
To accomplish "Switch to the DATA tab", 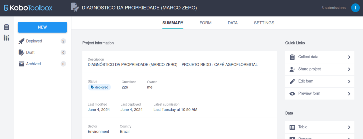I will coord(233,23).
